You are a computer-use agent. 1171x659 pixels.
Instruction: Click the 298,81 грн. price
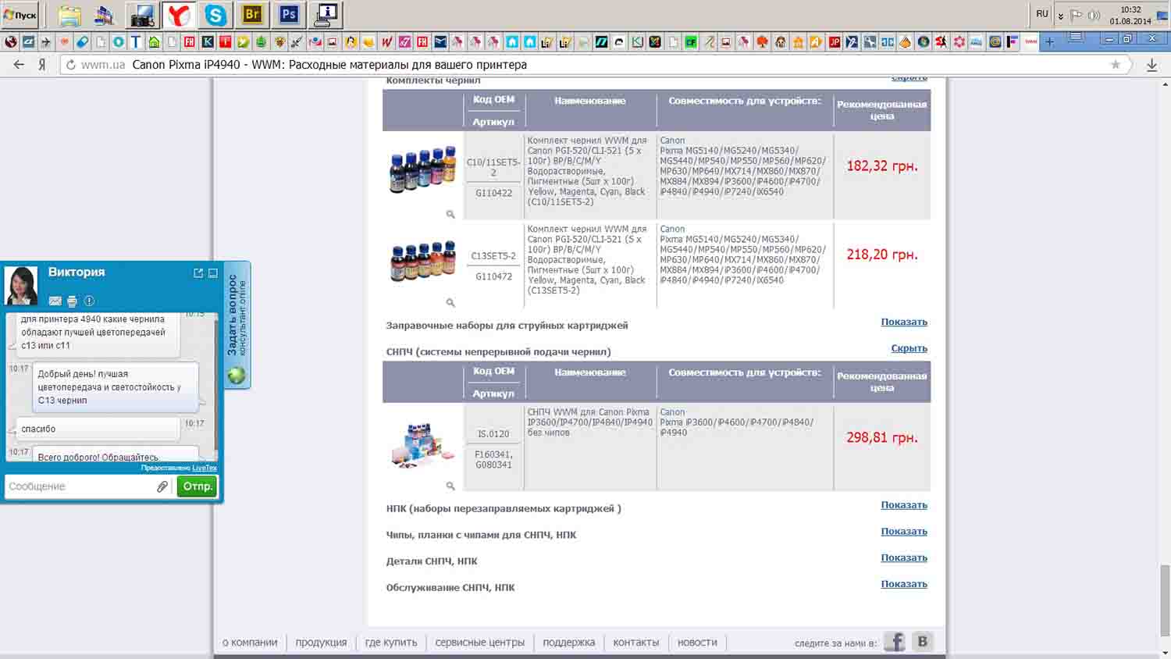tap(882, 438)
